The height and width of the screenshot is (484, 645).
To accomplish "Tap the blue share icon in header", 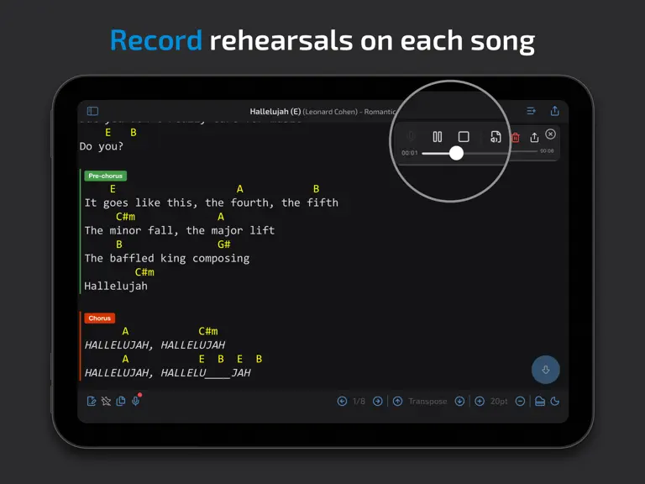I will click(x=554, y=111).
